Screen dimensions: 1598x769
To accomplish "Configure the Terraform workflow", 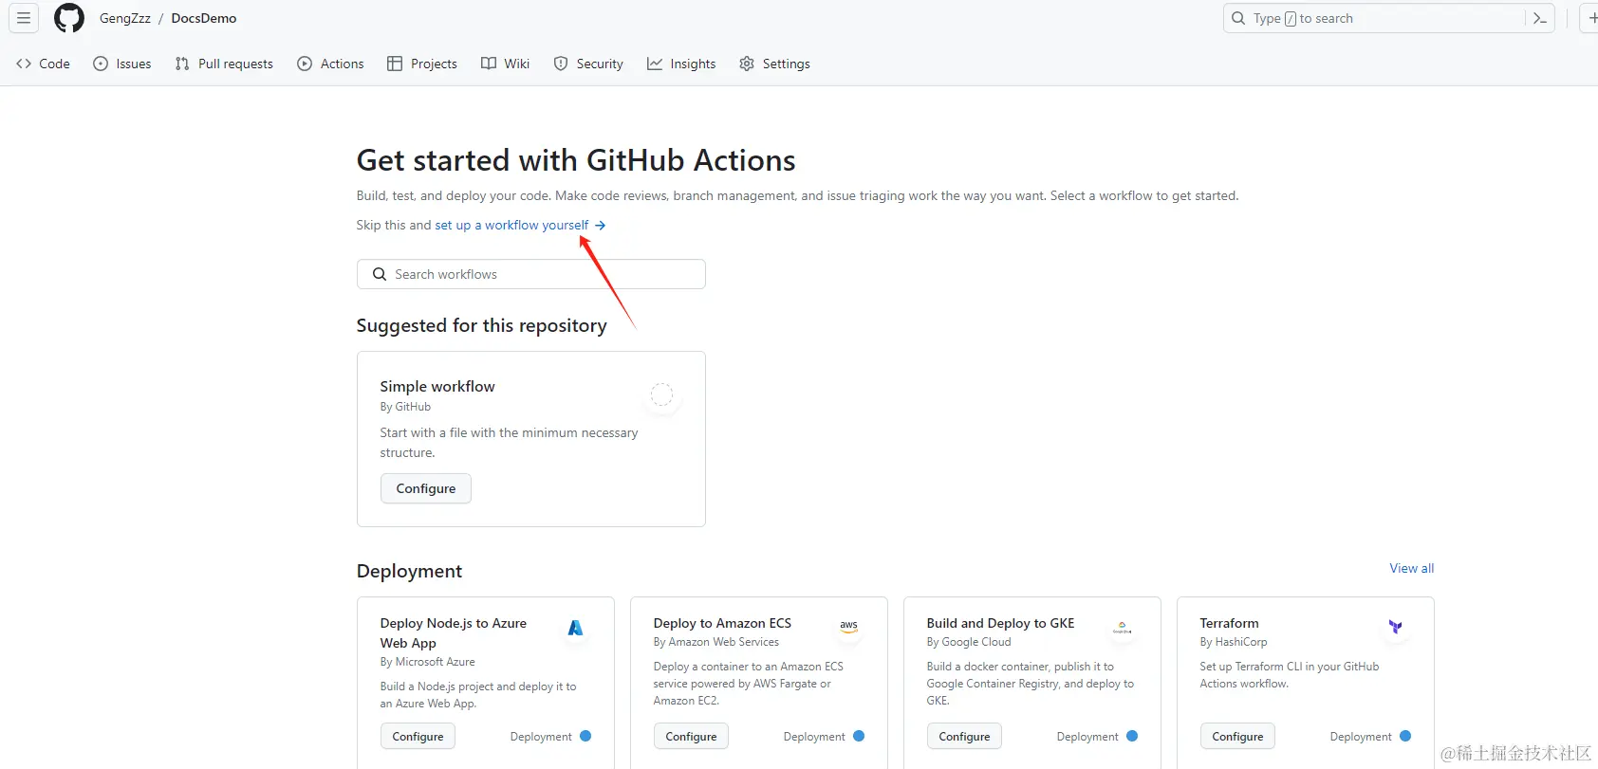I will pyautogui.click(x=1238, y=737).
